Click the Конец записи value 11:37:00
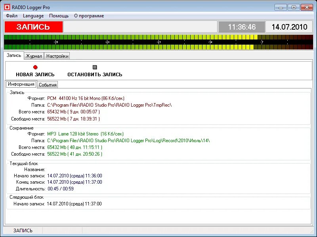 (74, 182)
